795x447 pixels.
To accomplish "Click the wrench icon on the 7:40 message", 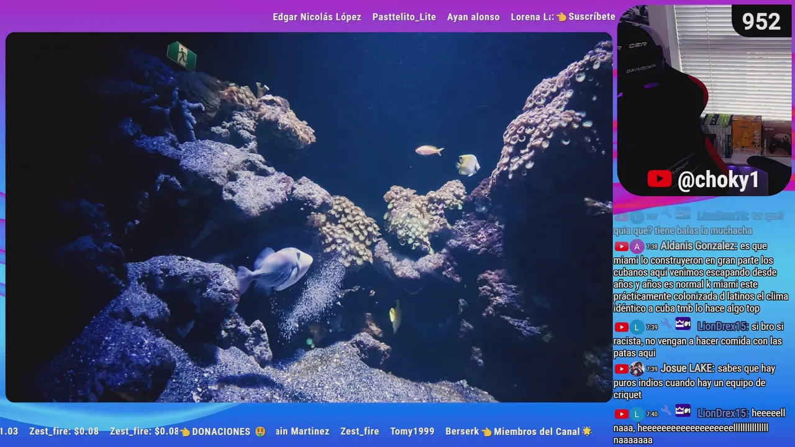I will click(x=666, y=411).
